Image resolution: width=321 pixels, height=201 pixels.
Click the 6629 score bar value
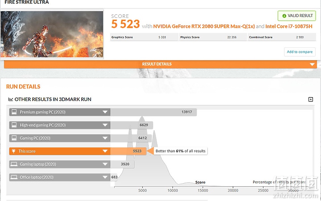[144, 125]
